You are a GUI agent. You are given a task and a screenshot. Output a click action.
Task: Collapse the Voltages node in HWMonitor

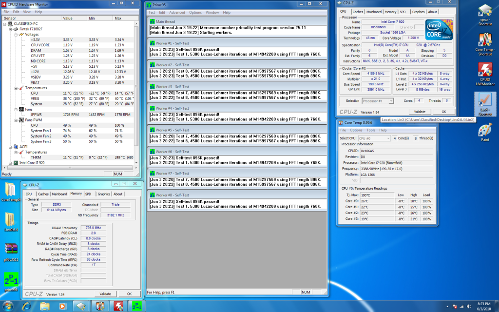pos(16,34)
